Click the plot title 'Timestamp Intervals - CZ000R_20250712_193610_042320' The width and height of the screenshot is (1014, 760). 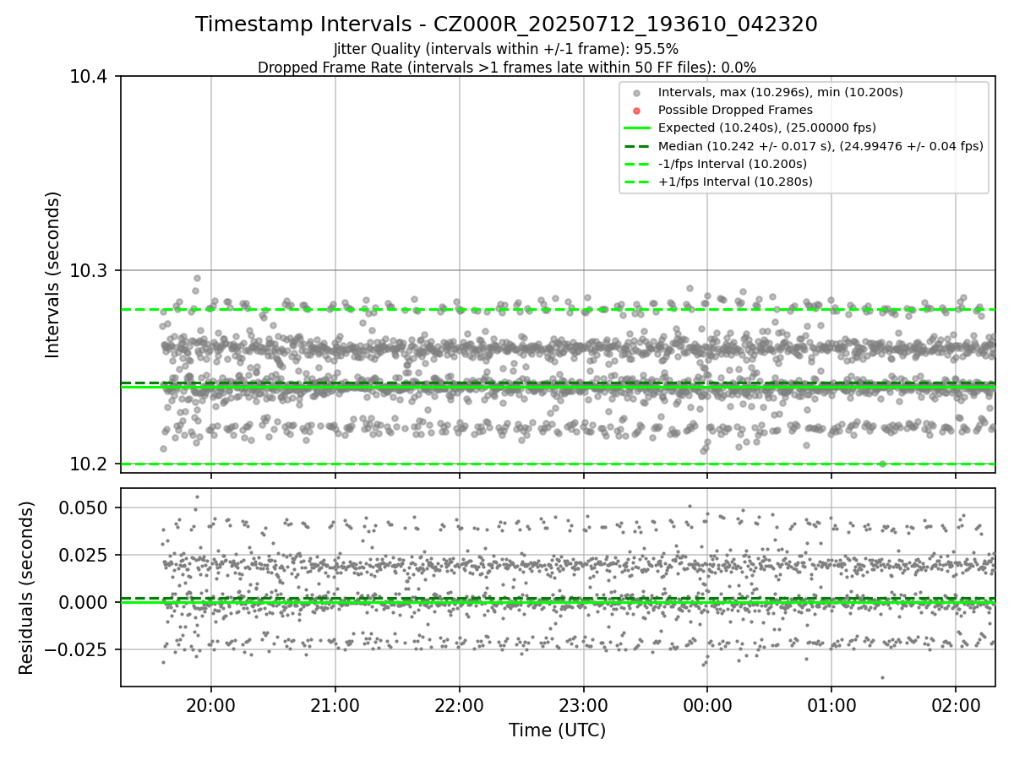tap(506, 24)
